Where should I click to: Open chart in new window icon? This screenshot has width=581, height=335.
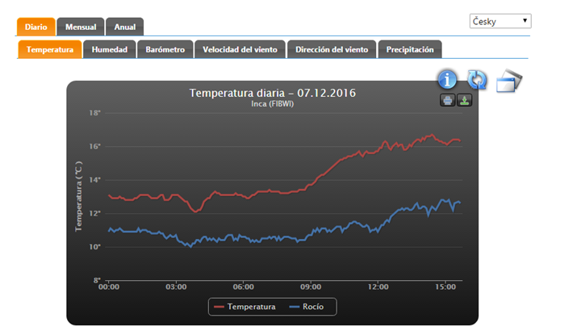tap(508, 81)
